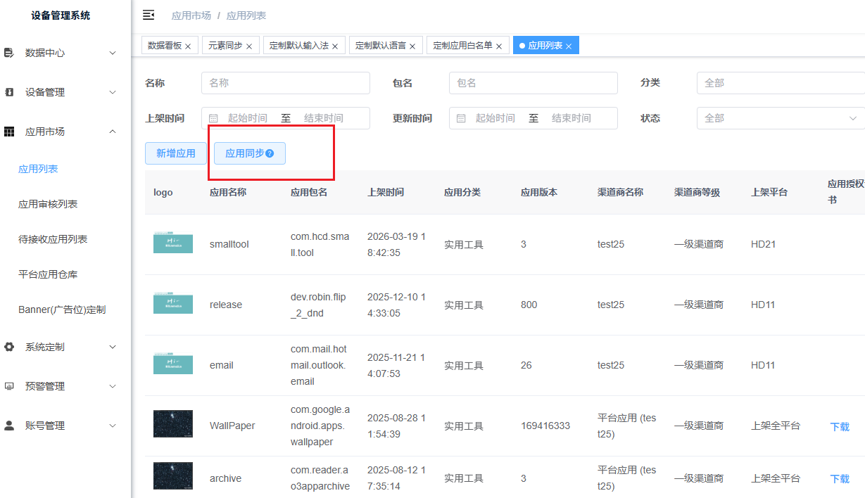Image resolution: width=865 pixels, height=498 pixels.
Task: Click version cell 800
Action: (529, 305)
